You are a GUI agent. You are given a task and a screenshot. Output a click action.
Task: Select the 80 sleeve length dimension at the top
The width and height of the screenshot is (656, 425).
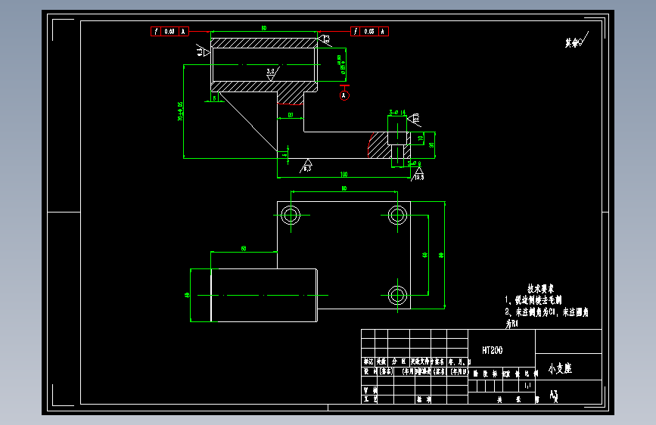click(264, 28)
